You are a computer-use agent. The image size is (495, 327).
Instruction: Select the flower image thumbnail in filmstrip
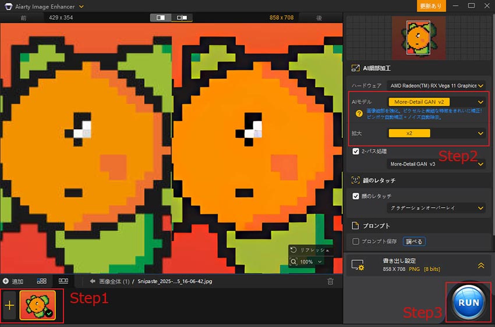pyautogui.click(x=38, y=305)
